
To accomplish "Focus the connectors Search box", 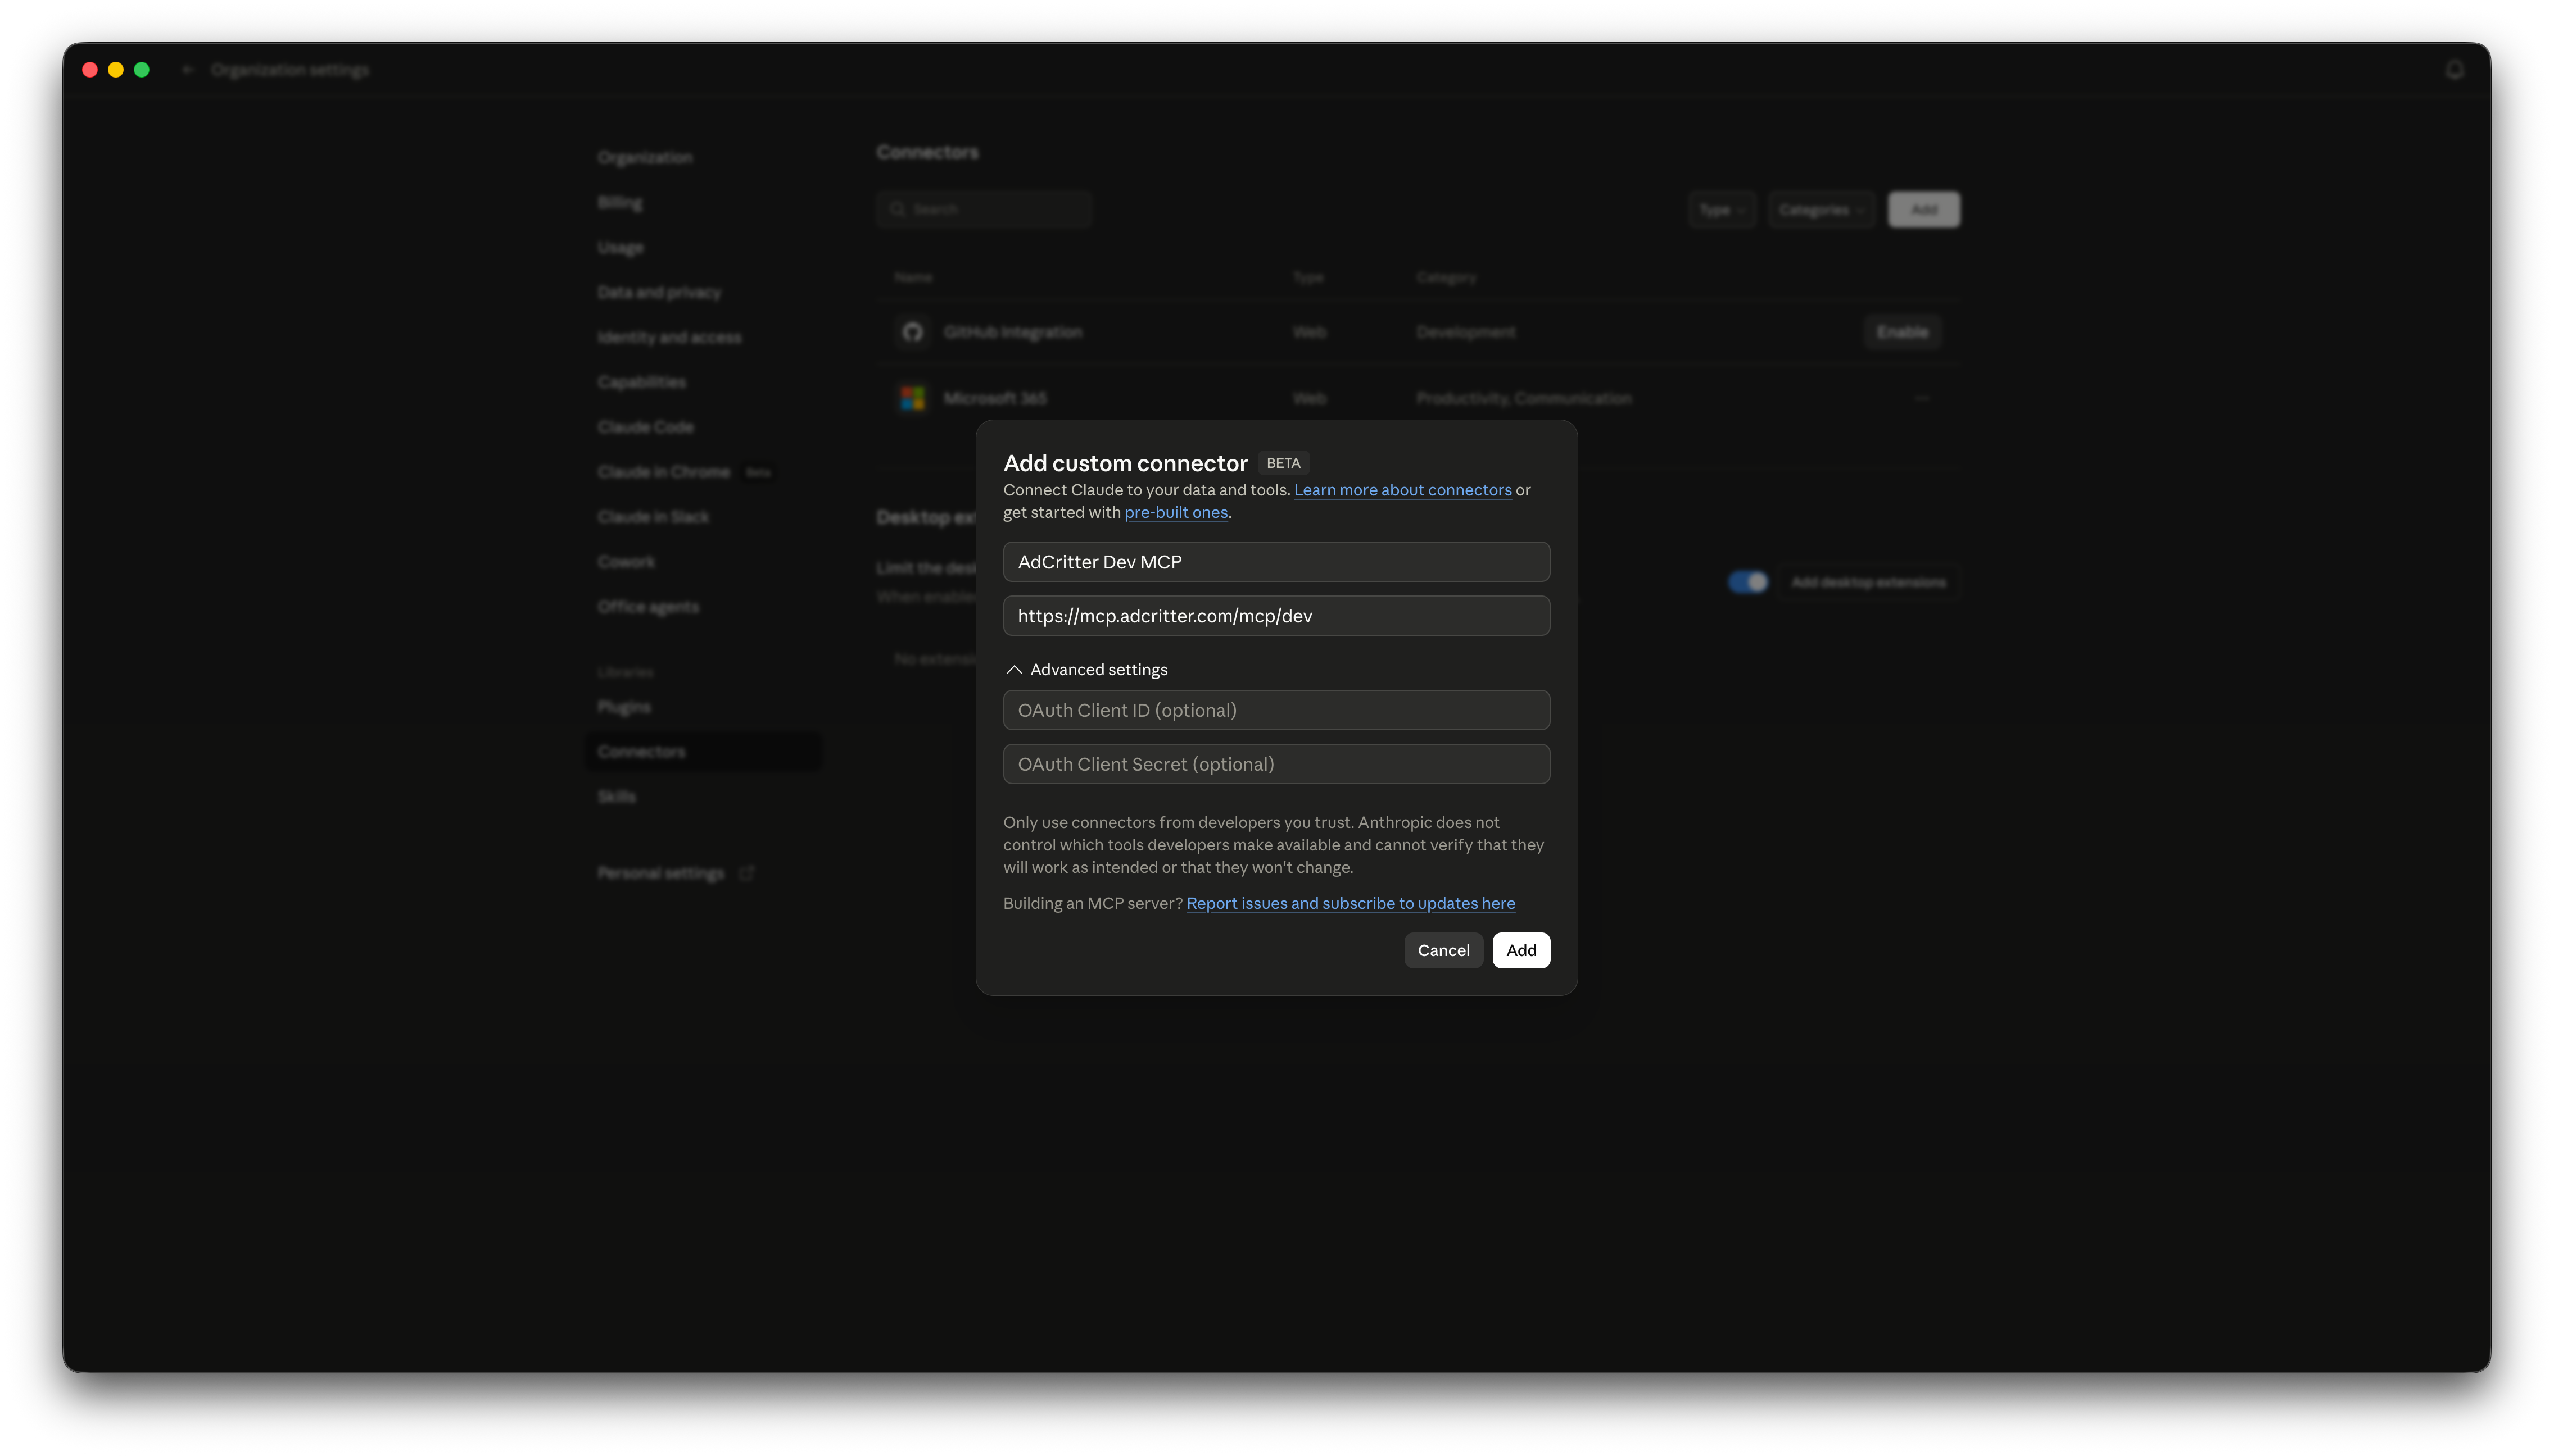I will pos(984,209).
